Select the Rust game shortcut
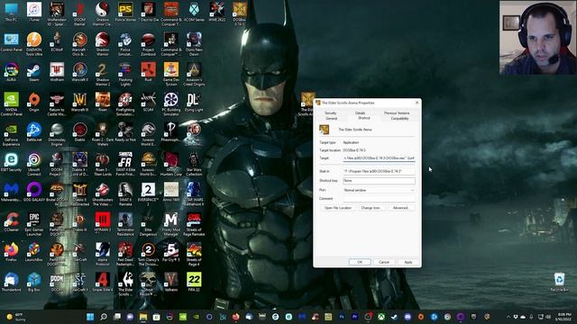Screen dimensions: 577x324 [x=148, y=72]
